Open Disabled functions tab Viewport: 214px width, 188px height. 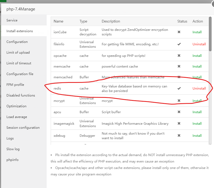21,95
